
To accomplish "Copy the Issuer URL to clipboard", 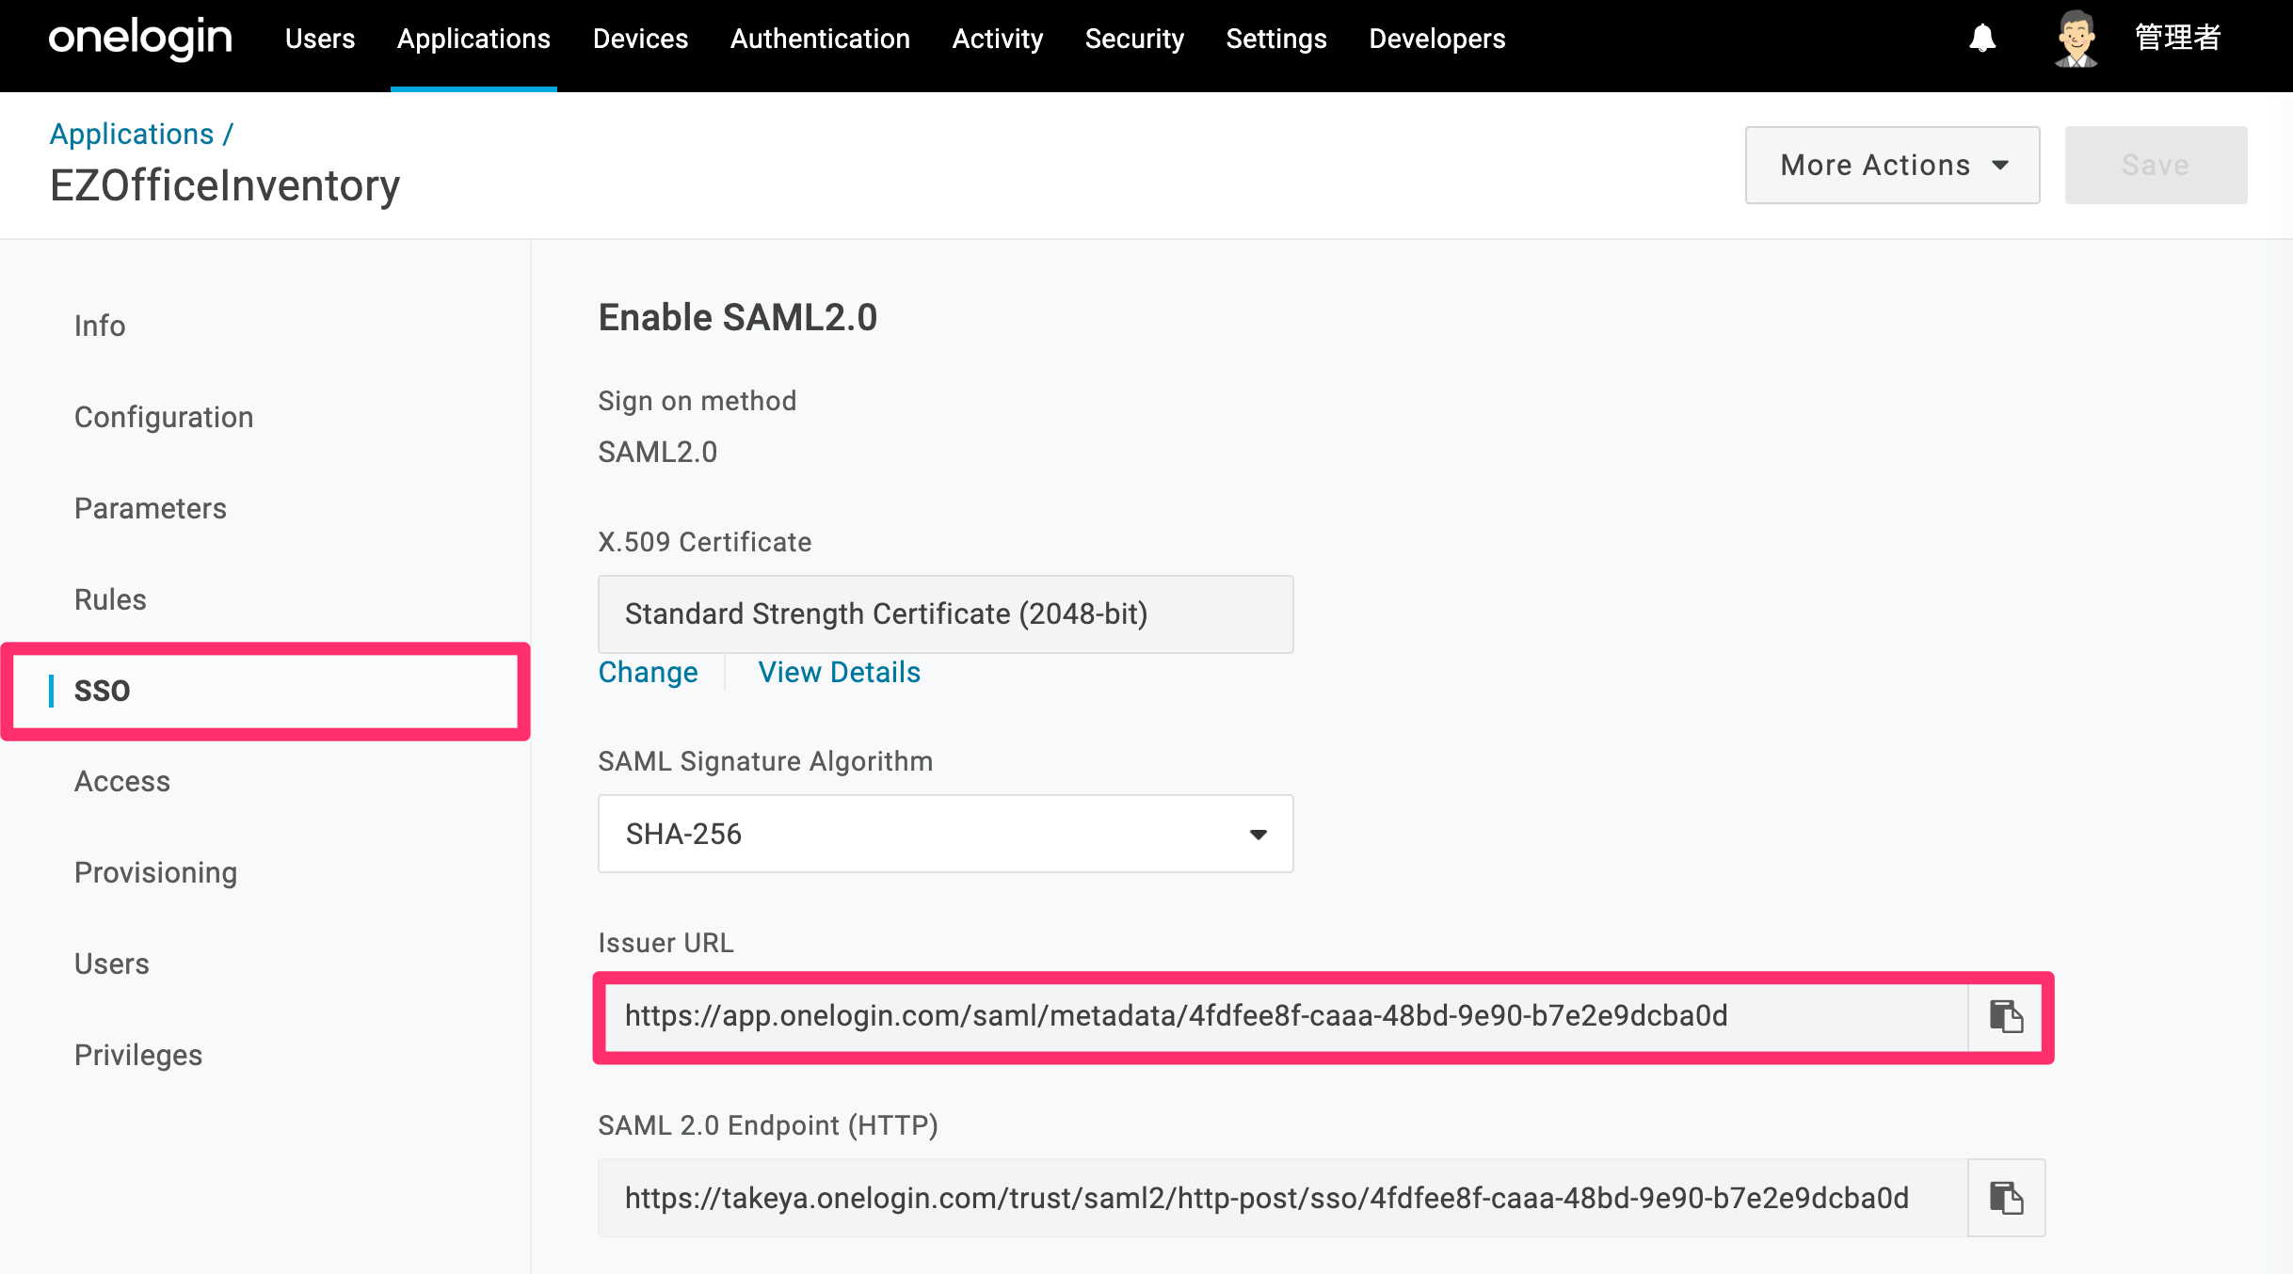I will point(2006,1016).
